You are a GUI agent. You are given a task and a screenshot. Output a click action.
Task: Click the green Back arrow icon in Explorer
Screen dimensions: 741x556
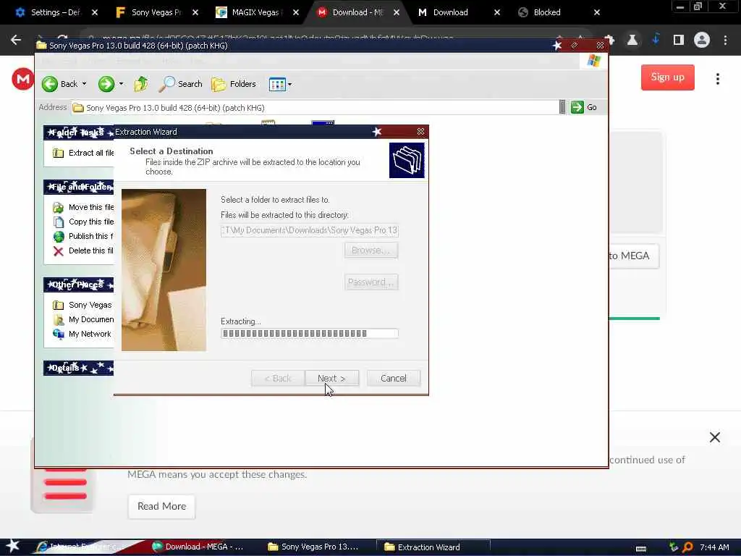pos(50,84)
